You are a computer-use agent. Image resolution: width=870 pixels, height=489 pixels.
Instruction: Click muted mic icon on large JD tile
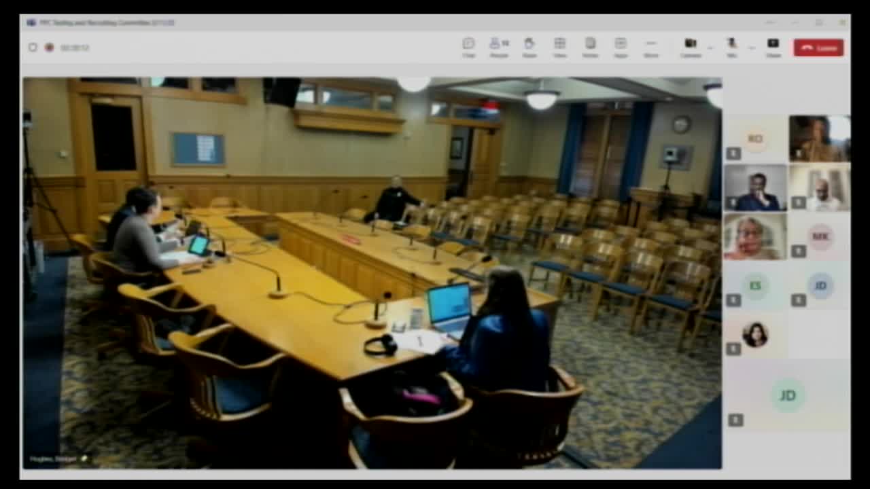[x=735, y=420]
